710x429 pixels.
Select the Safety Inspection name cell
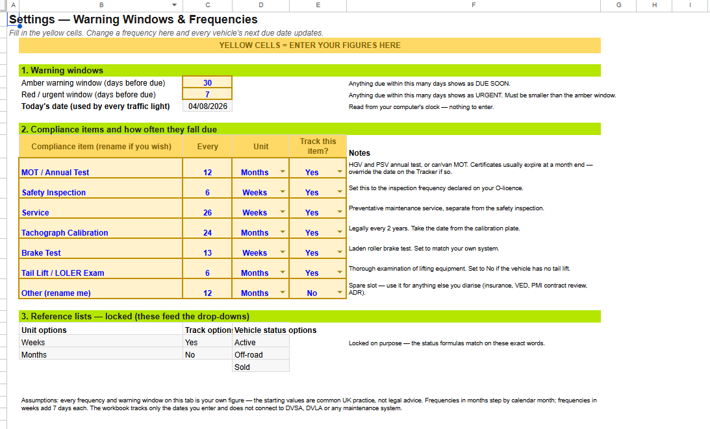[101, 188]
